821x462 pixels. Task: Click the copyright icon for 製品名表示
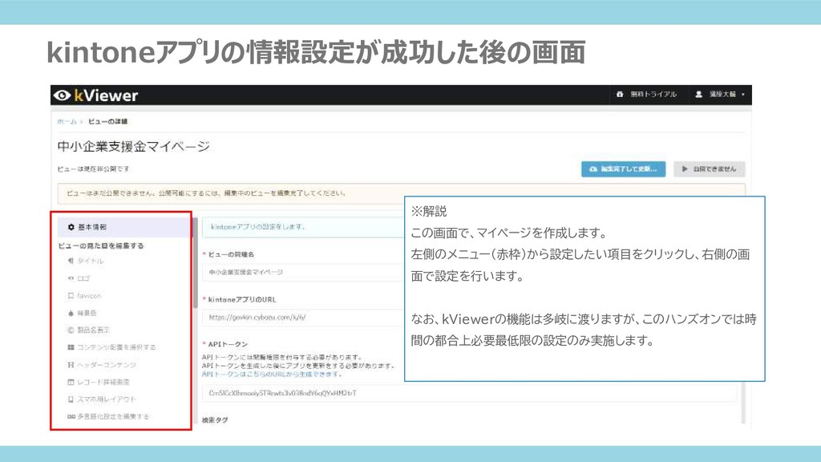(71, 330)
